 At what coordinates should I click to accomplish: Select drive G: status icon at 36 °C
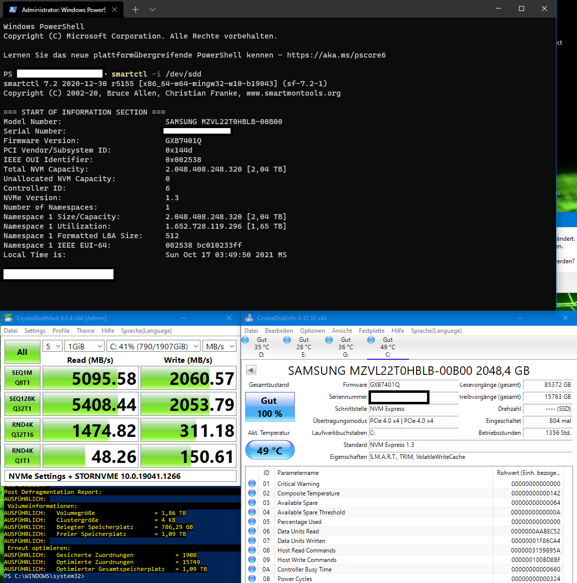pyautogui.click(x=329, y=340)
